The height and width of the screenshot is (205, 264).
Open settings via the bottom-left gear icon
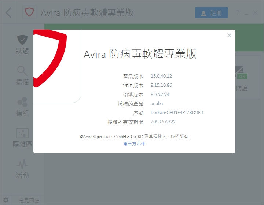pyautogui.click(x=6, y=200)
